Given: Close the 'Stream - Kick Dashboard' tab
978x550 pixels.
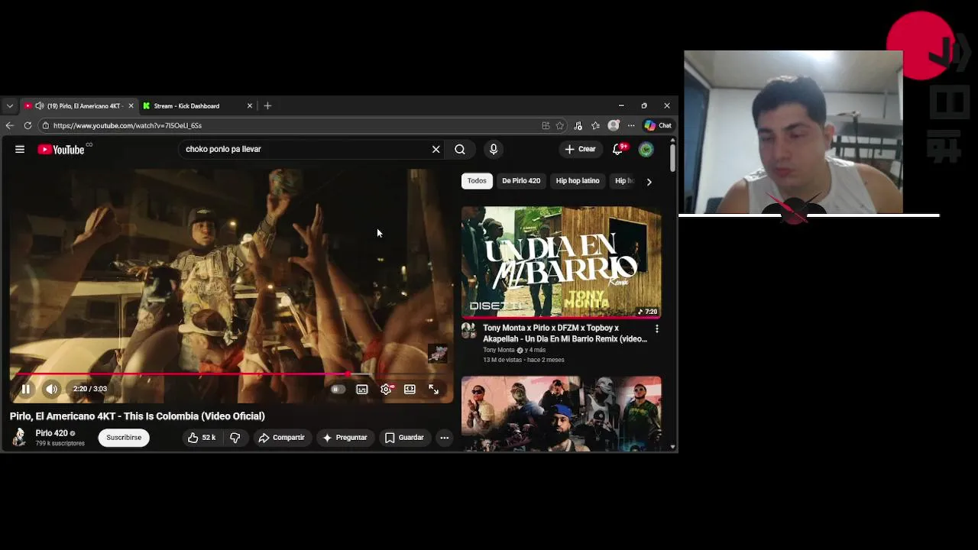Looking at the screenshot, I should (249, 106).
